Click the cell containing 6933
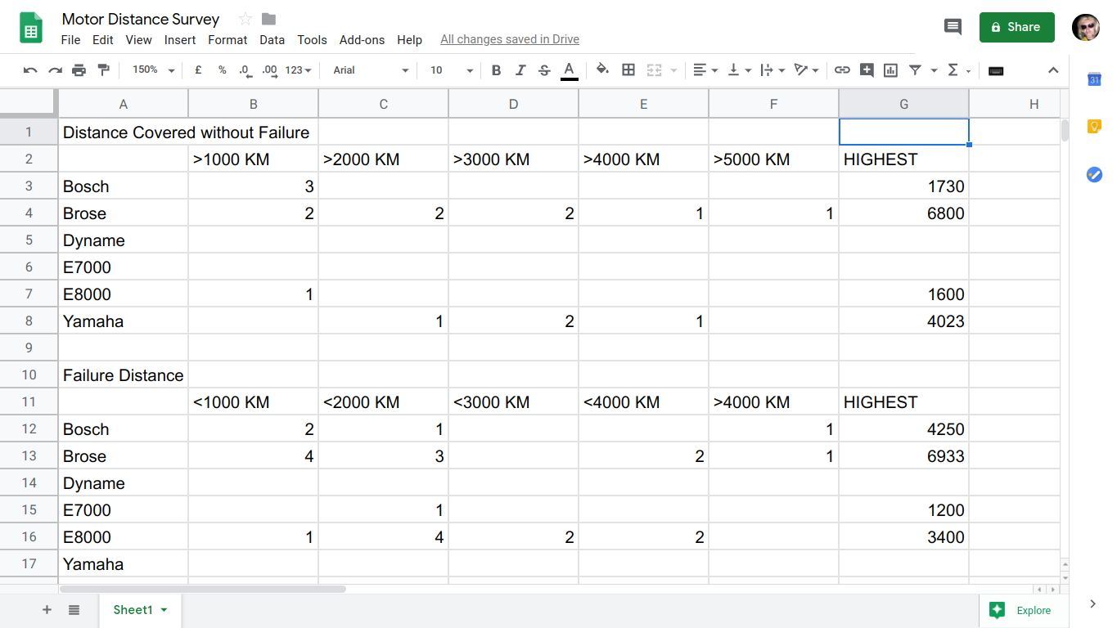This screenshot has width=1117, height=628. pos(904,456)
